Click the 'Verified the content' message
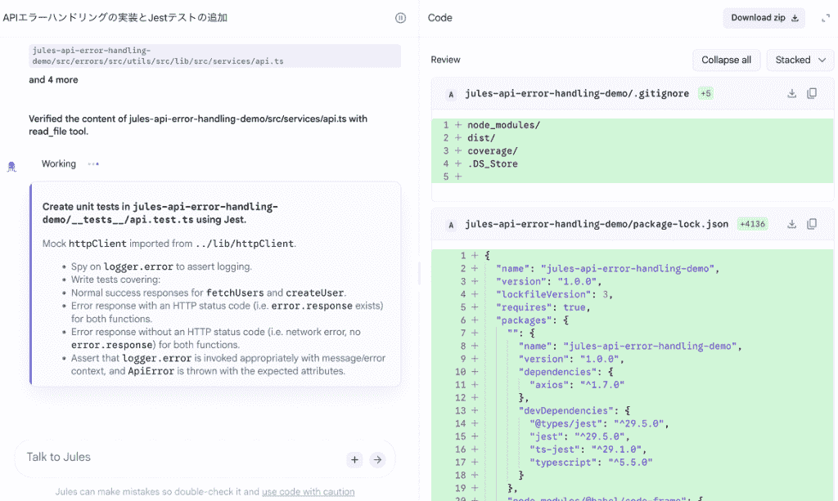Image resolution: width=838 pixels, height=501 pixels. click(198, 125)
